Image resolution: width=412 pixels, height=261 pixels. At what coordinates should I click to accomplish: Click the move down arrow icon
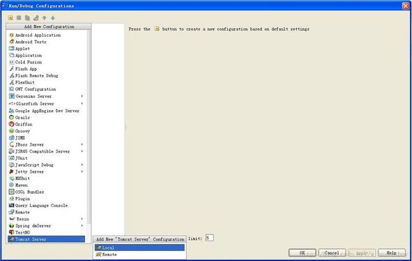tap(53, 18)
